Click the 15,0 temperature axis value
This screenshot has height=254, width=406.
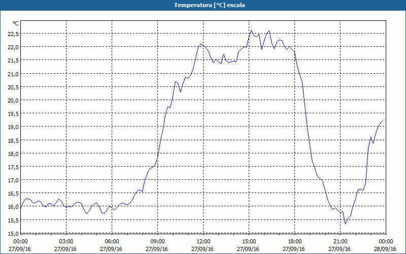(13, 234)
